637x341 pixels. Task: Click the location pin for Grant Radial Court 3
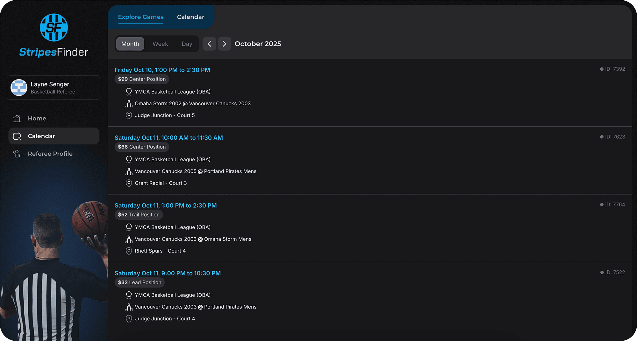point(129,183)
